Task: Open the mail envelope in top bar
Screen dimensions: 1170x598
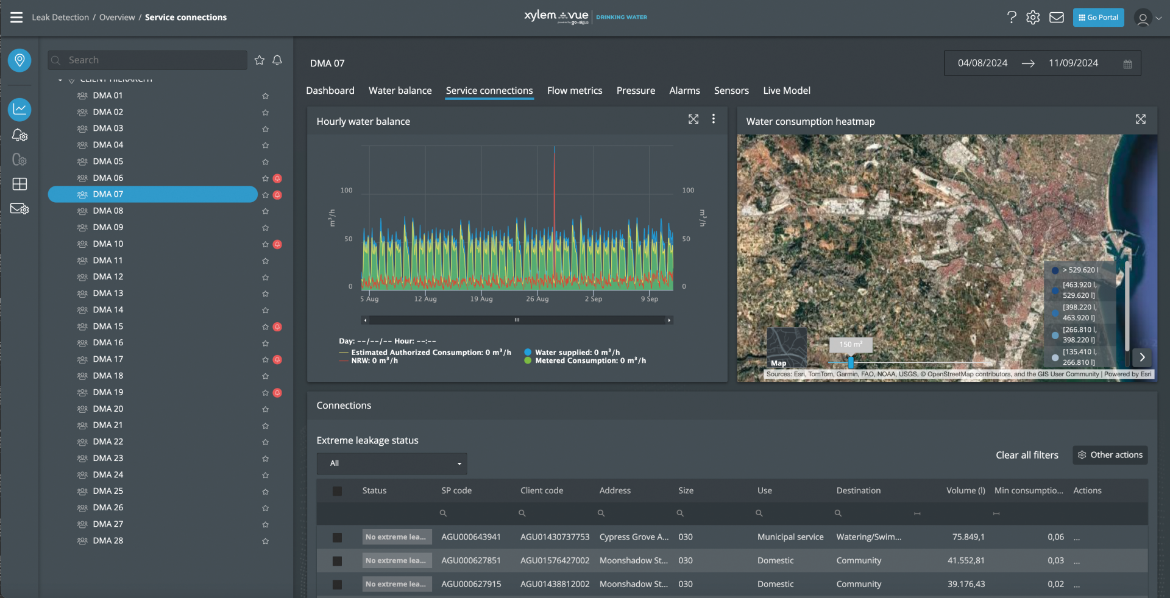Action: 1057,18
